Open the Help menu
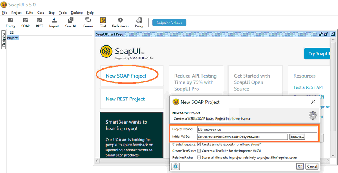The width and height of the screenshot is (338, 173). click(x=90, y=13)
